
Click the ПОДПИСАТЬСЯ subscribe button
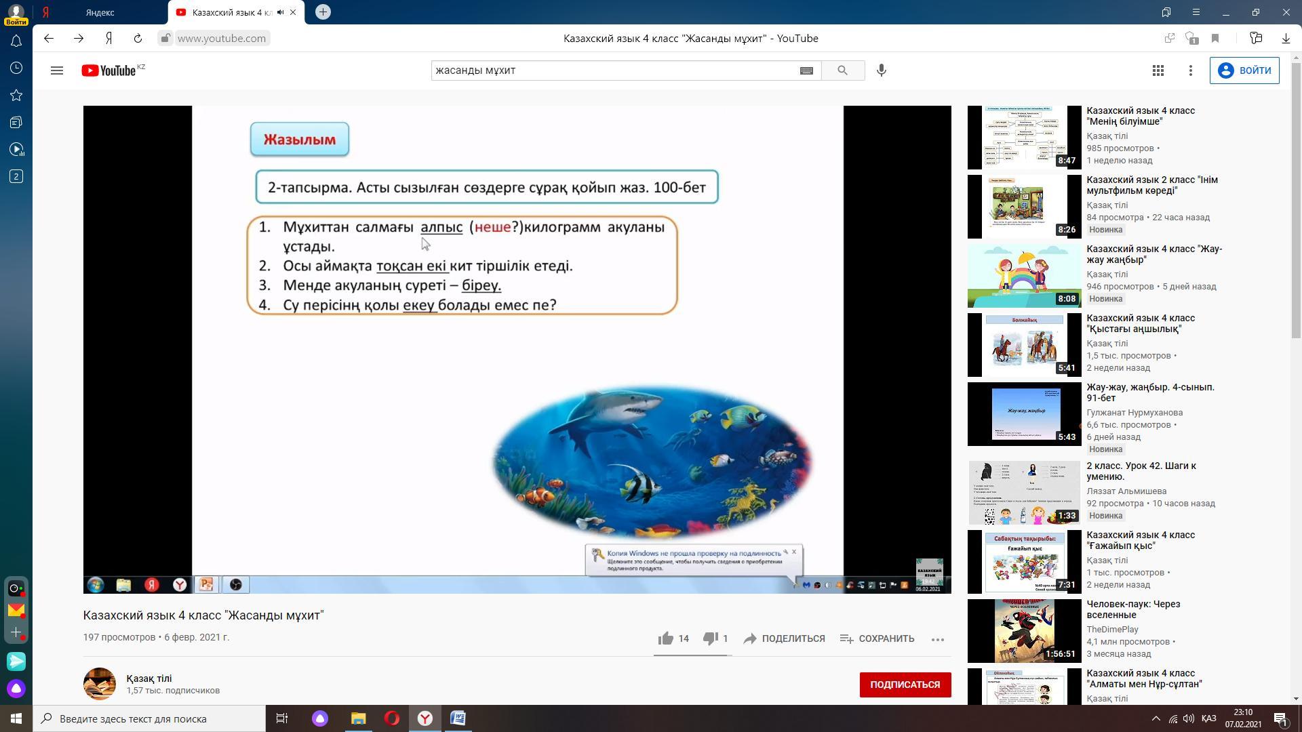coord(905,685)
